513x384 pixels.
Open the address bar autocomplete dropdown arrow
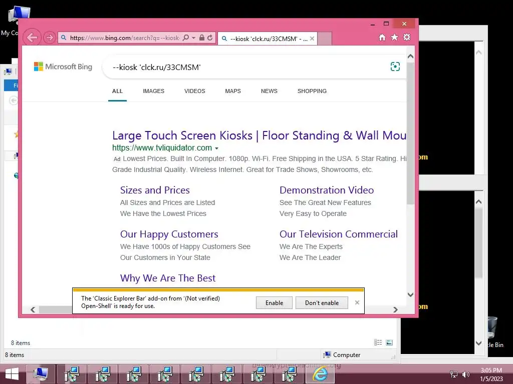tap(194, 38)
